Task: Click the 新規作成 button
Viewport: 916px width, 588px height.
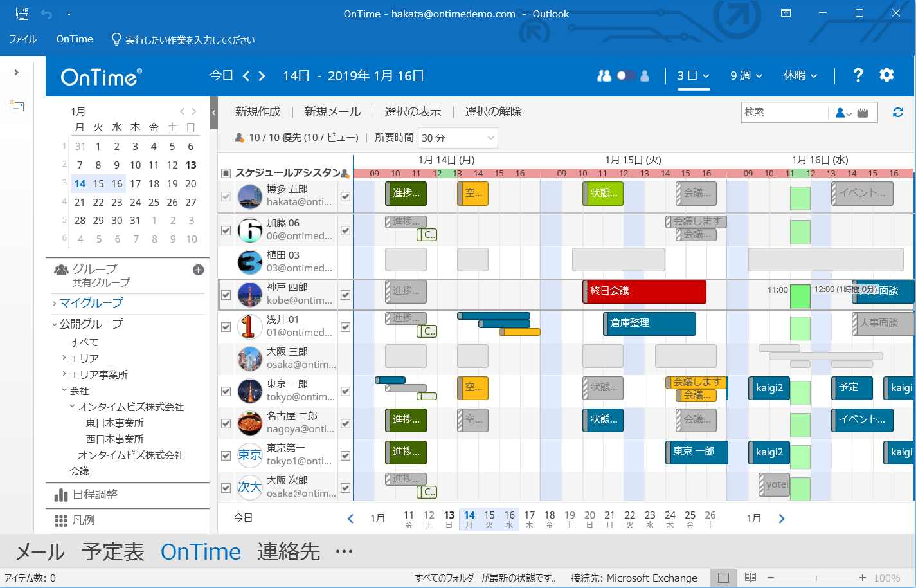Action: 258,112
